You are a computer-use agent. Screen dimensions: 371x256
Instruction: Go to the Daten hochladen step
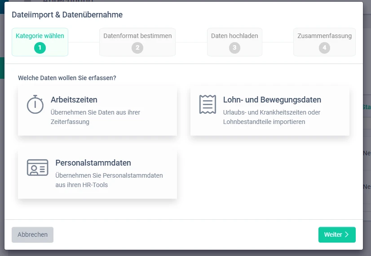point(234,36)
